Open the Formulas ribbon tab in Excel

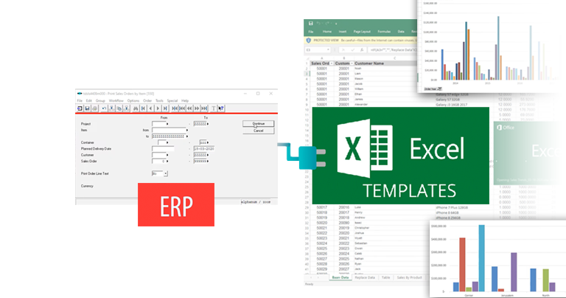pyautogui.click(x=384, y=32)
